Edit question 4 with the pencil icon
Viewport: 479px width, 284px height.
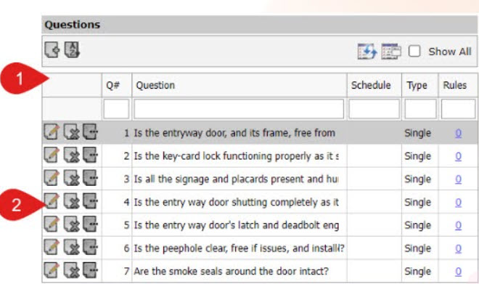pyautogui.click(x=52, y=201)
